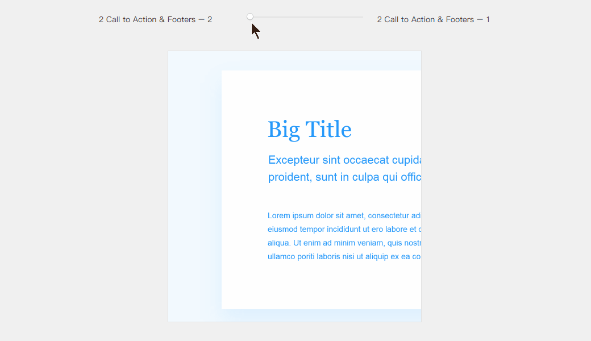Click the empty white area below the paragraph
The height and width of the screenshot is (341, 591).
point(321,287)
